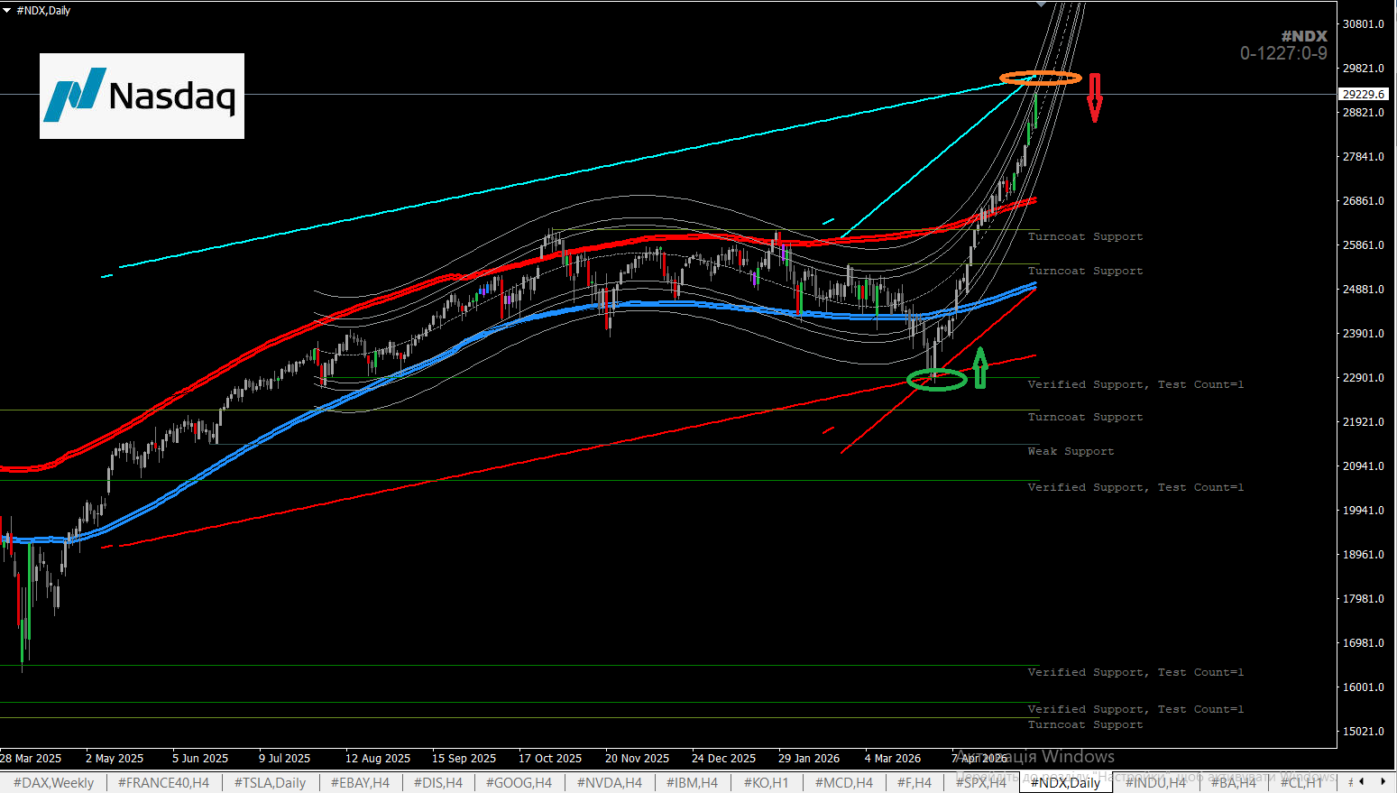Click the '9 Jul 2025' date label
This screenshot has width=1397, height=793.
(284, 759)
